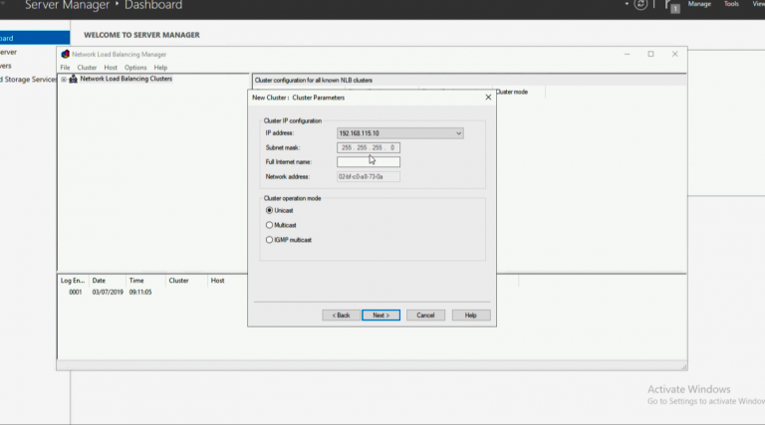Open Help for cluster parameters

[471, 316]
